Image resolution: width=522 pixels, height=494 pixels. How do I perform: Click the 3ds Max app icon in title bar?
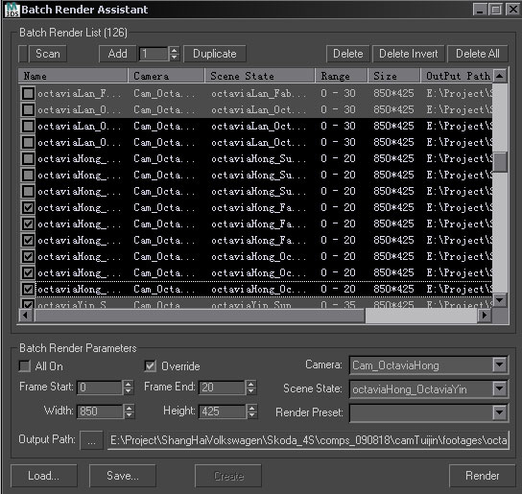12,10
